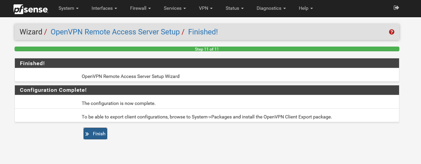Screen dimensions: 421x164
Task: Open the red help question mark icon
Action: coord(392,32)
